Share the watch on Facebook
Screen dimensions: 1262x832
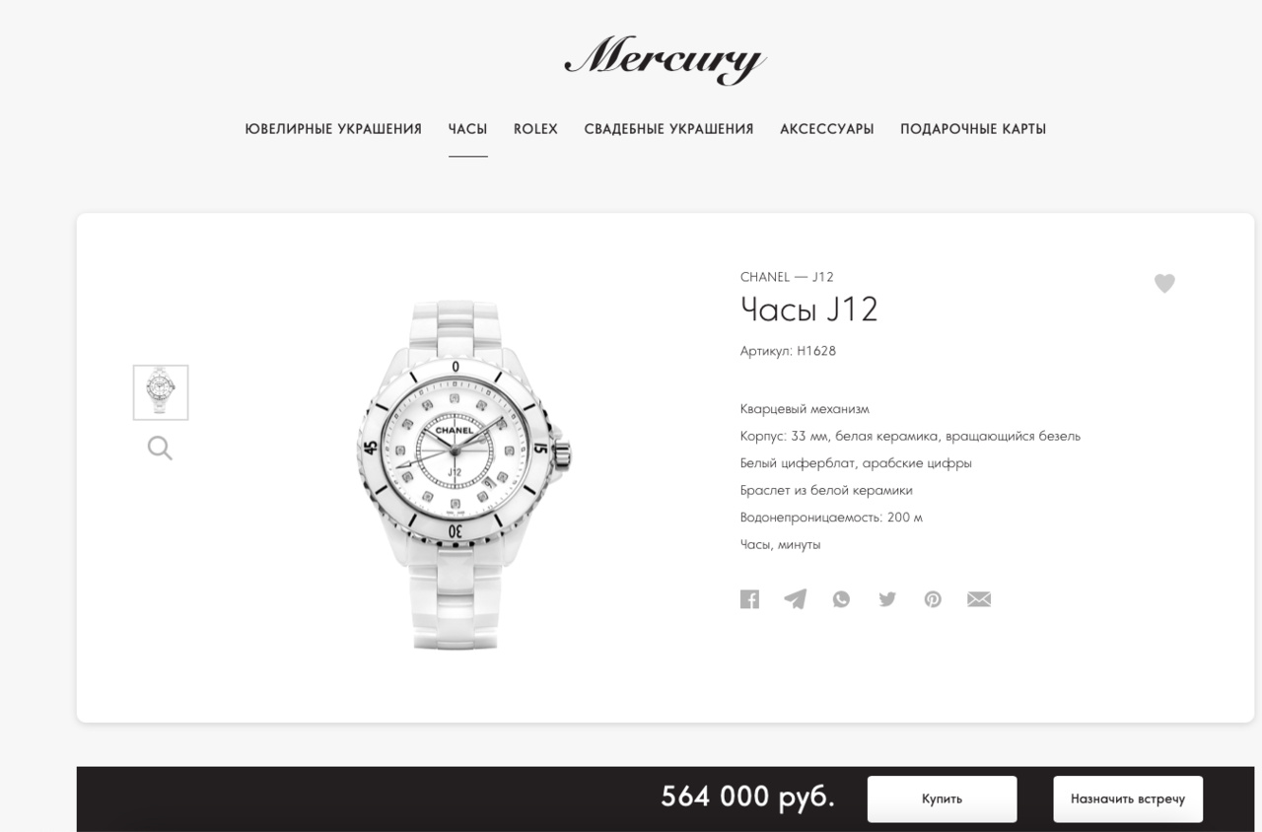tap(749, 599)
